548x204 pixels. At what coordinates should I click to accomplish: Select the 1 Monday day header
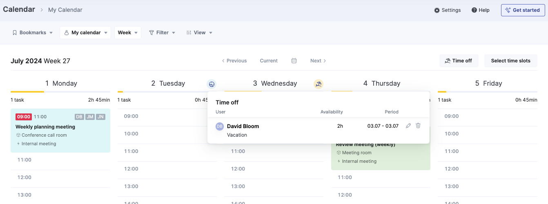61,83
